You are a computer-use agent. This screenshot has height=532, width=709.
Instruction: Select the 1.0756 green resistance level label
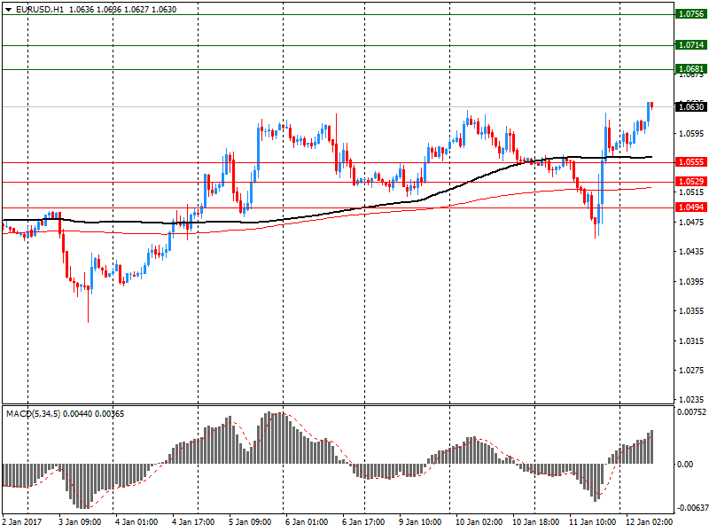(691, 14)
